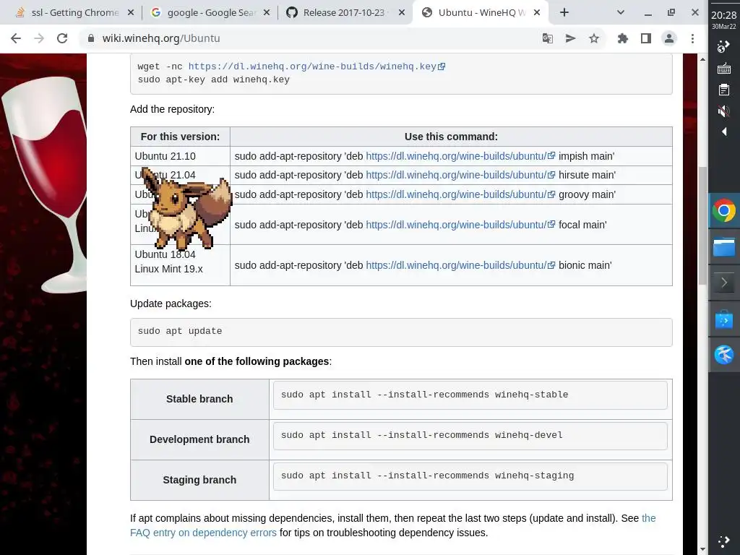Screen dimensions: 740x555
Task: Open the file manager from the side panel
Action: point(723,247)
